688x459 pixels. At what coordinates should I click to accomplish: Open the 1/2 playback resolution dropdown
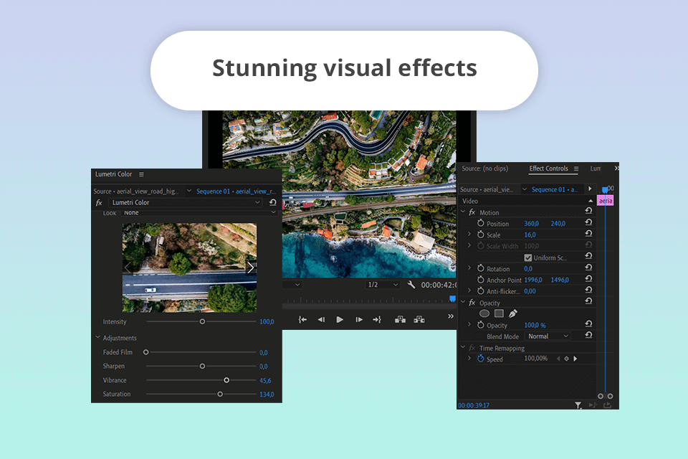coord(382,285)
